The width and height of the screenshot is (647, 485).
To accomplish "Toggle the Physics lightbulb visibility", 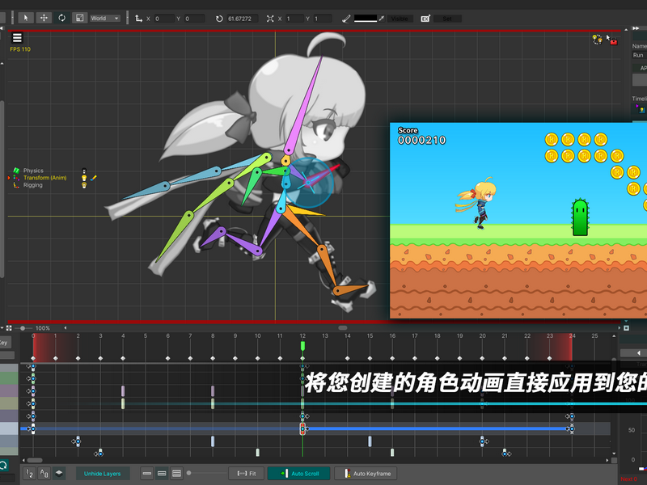I will click(x=84, y=171).
